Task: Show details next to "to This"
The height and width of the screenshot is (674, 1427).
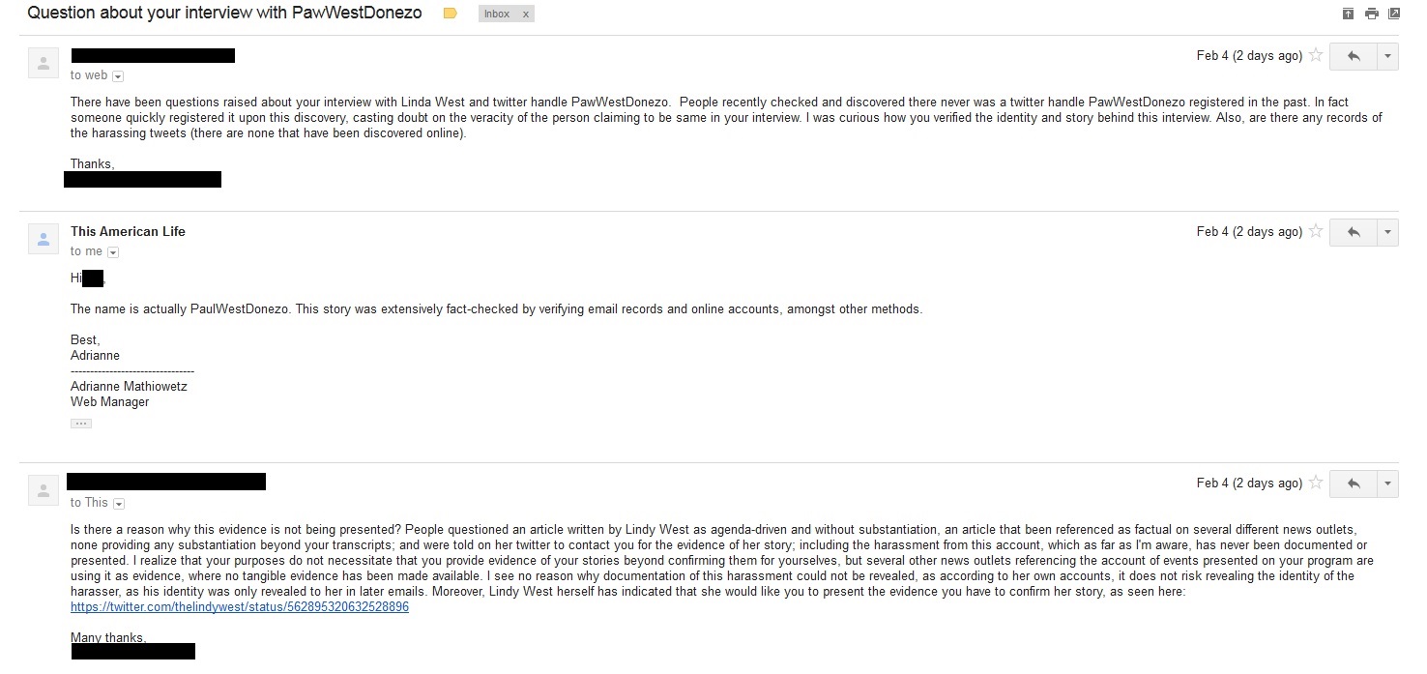Action: pyautogui.click(x=119, y=504)
